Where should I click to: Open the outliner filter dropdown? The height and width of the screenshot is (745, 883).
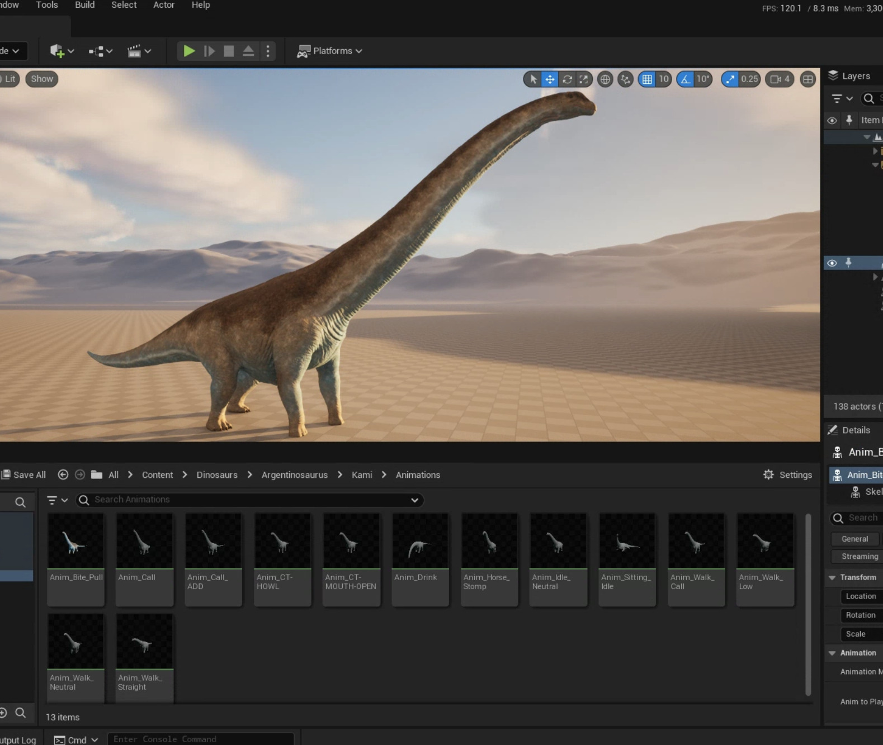tap(842, 99)
